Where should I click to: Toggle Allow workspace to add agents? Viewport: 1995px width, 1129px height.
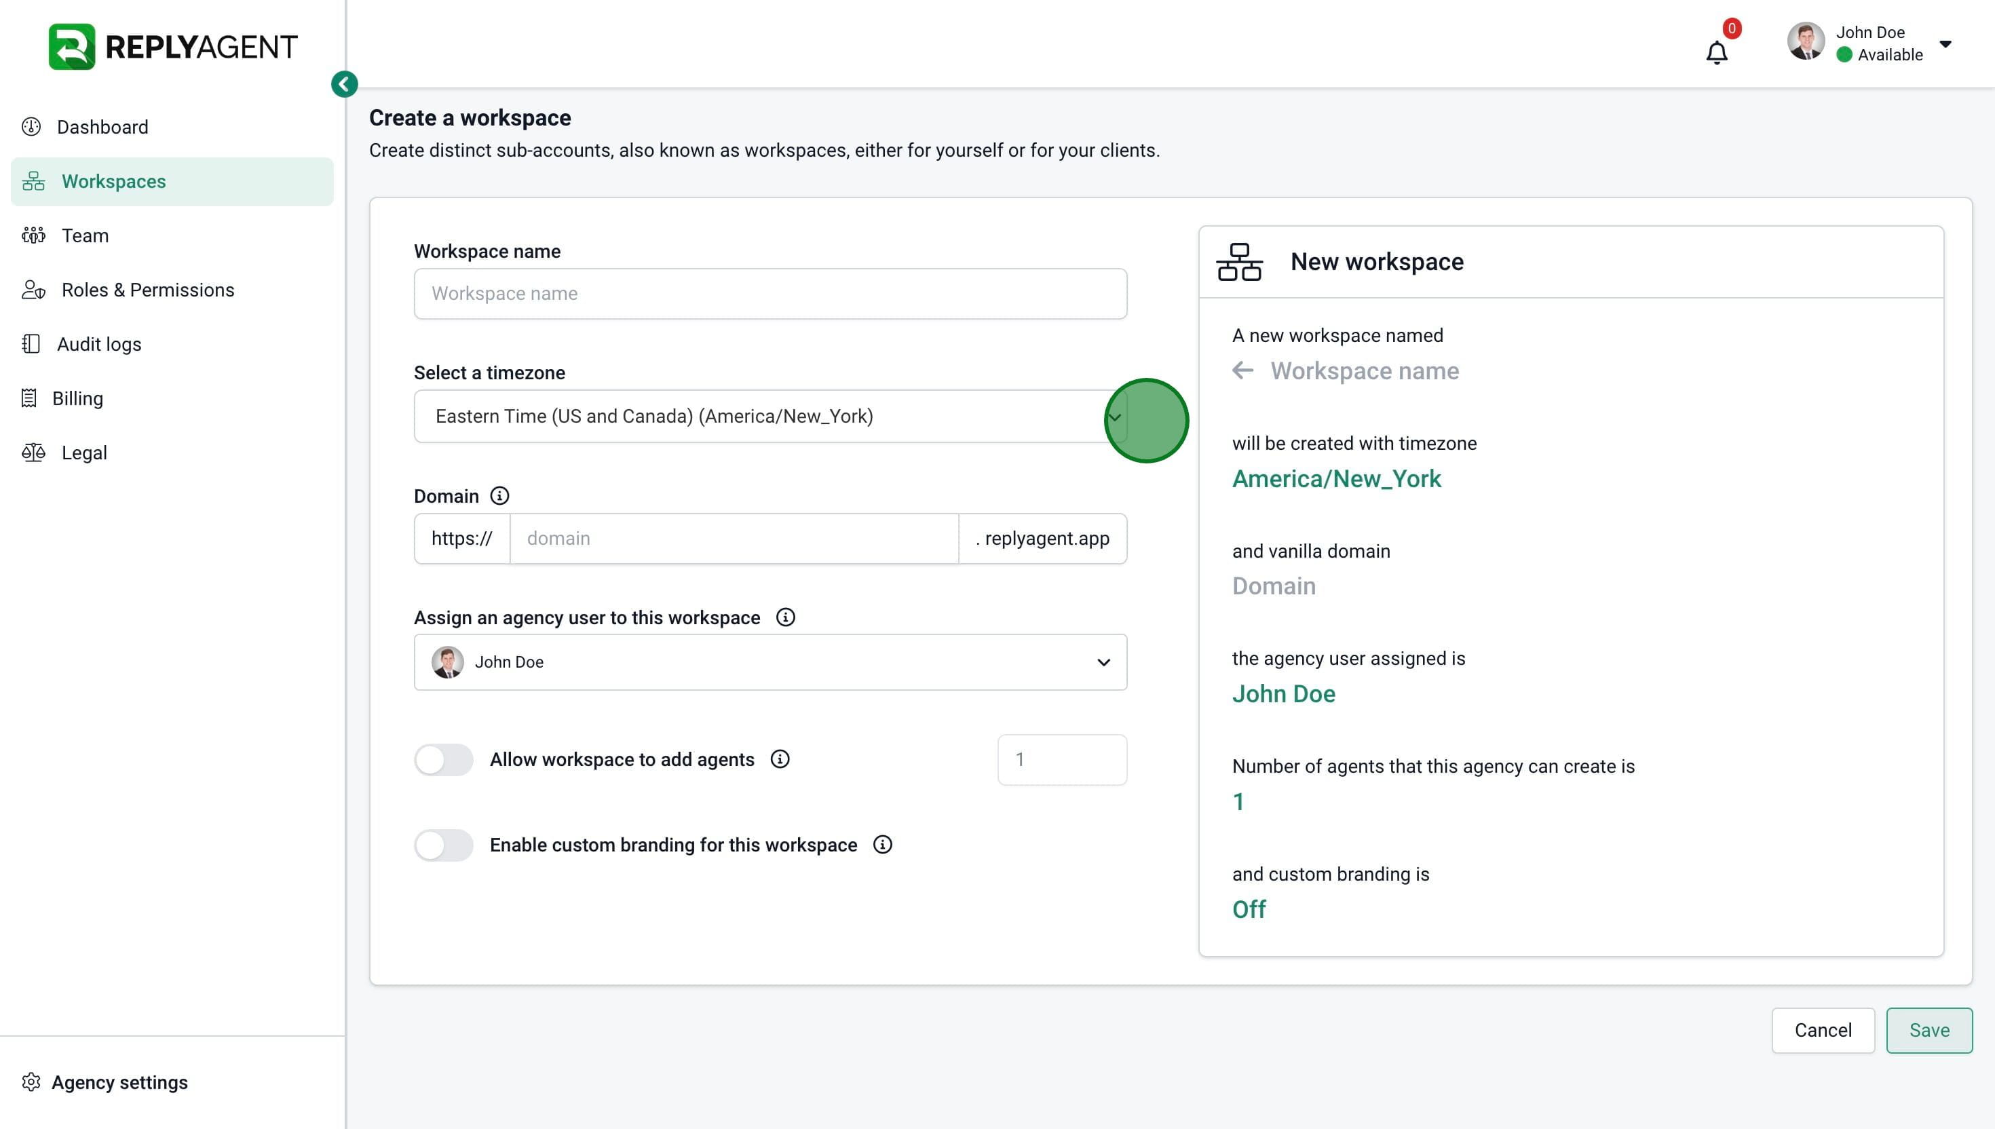coord(444,759)
